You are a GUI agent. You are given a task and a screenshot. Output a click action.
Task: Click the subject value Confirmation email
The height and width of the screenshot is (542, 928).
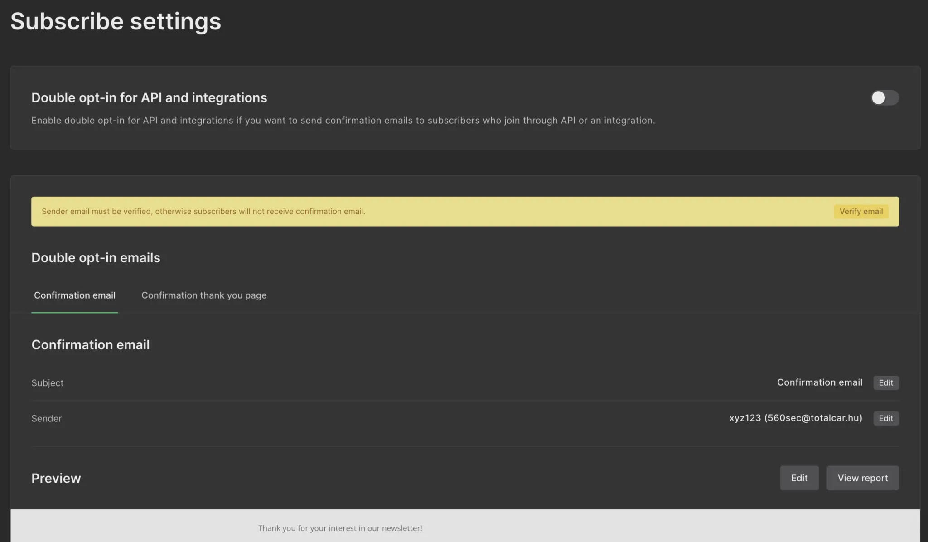click(x=819, y=382)
